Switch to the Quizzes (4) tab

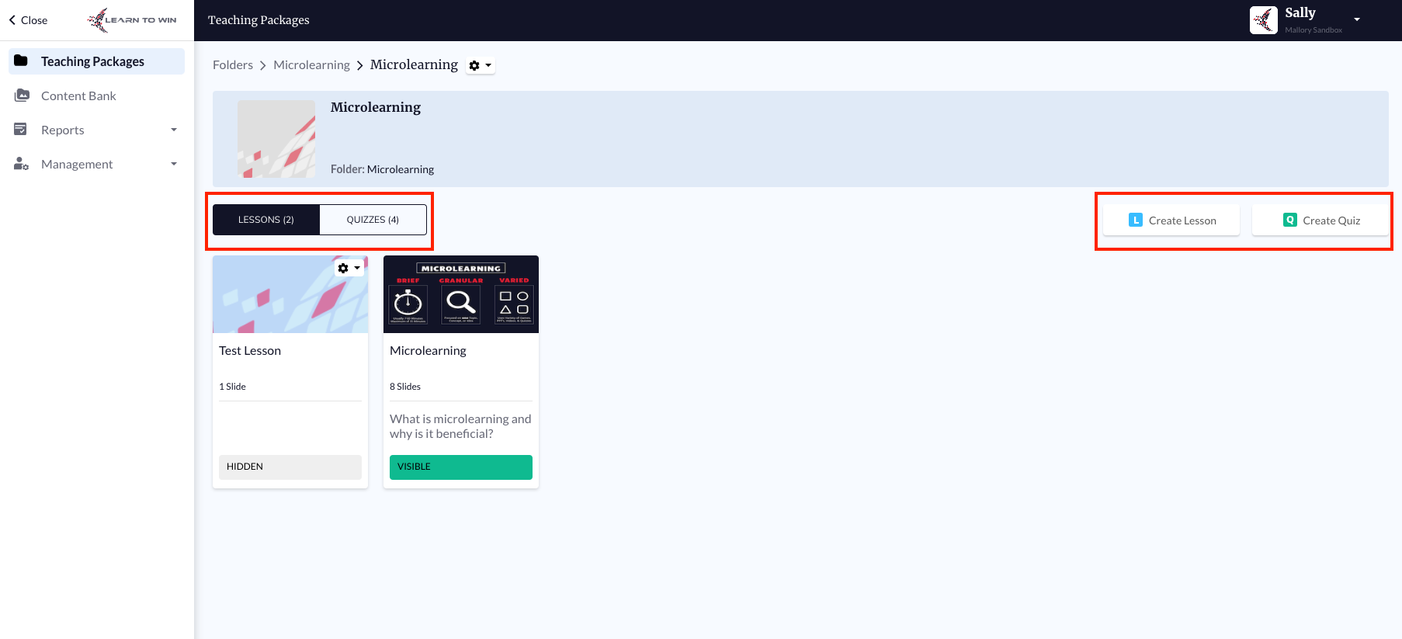[x=373, y=220]
